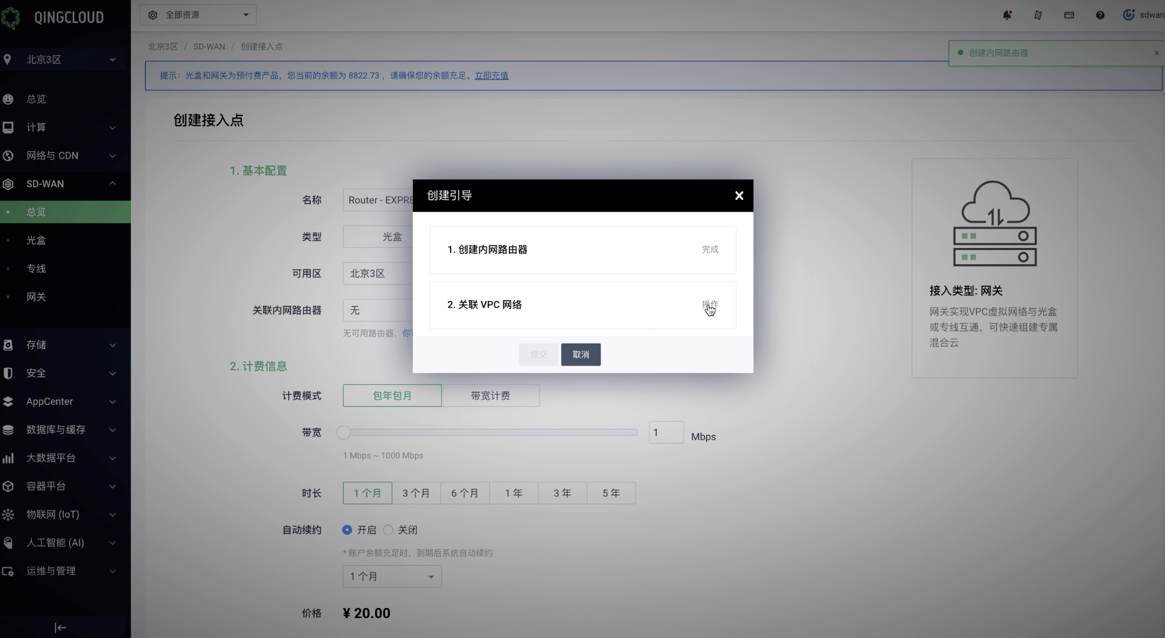1165x638 pixels.
Task: Focus the 名称 Router input field
Action: (x=379, y=200)
